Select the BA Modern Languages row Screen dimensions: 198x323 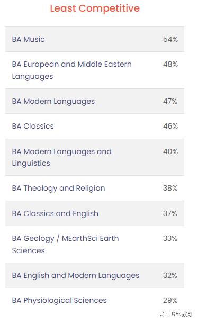click(95, 101)
